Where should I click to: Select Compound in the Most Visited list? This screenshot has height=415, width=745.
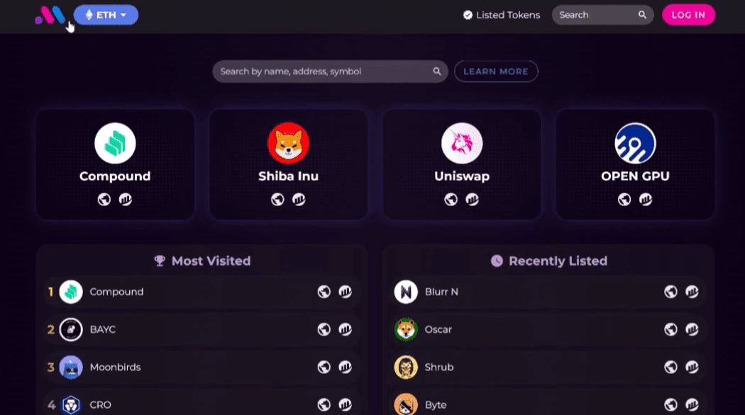116,292
